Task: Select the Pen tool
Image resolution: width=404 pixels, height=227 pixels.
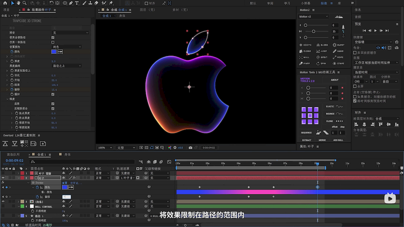Action: coord(71,3)
